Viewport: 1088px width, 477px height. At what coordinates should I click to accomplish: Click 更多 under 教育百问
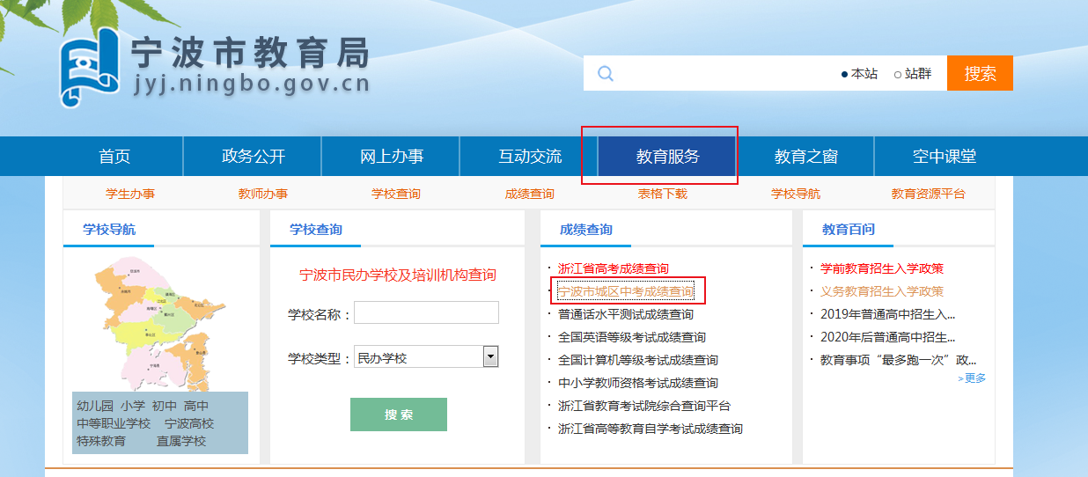pos(972,378)
